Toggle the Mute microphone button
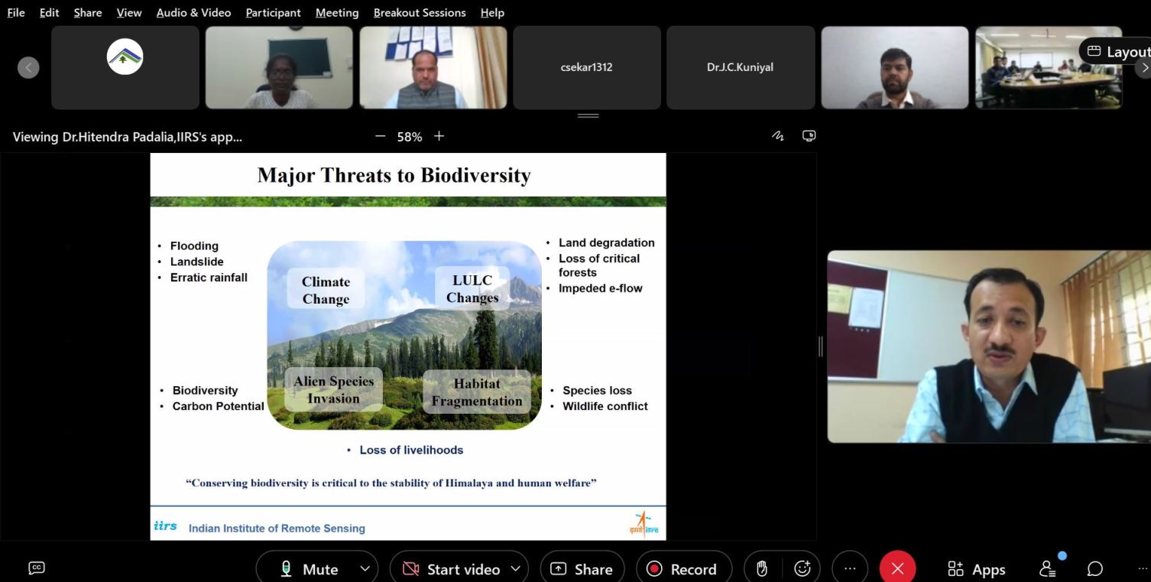Image resolution: width=1151 pixels, height=582 pixels. click(310, 569)
